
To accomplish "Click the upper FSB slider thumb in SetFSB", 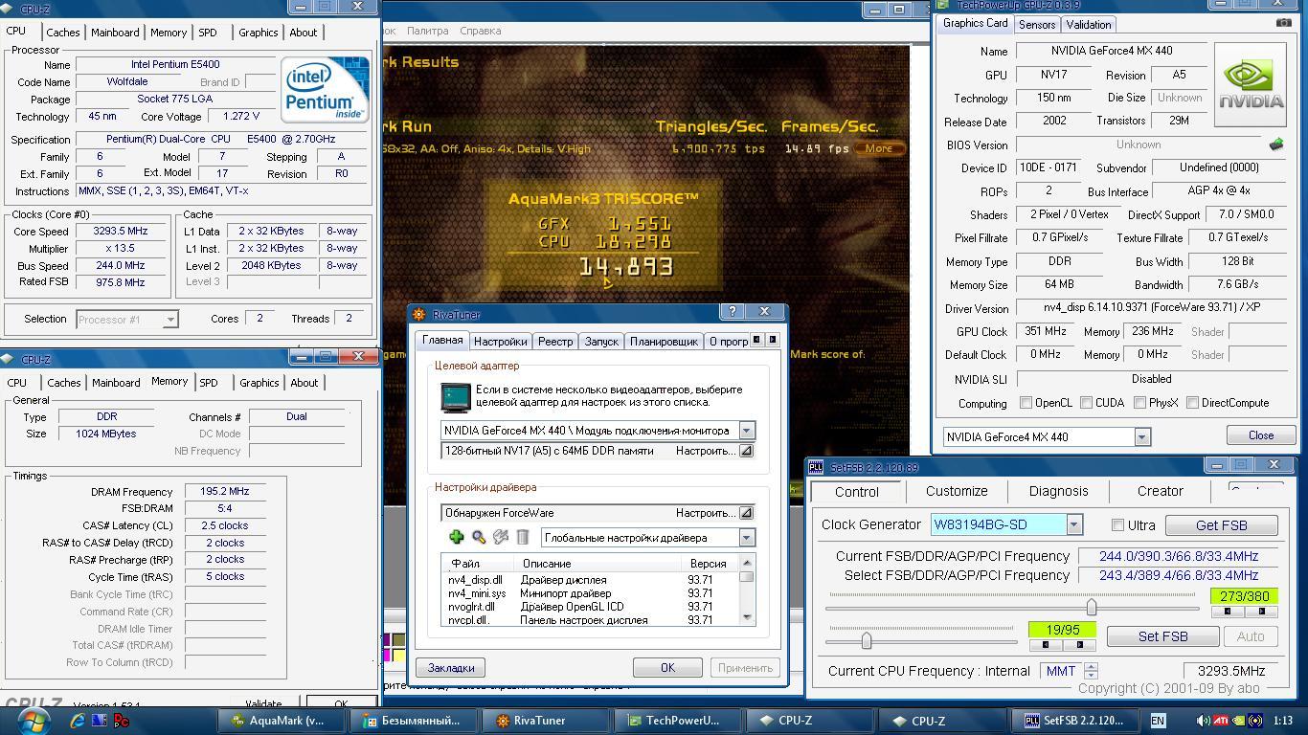I will (x=1091, y=607).
